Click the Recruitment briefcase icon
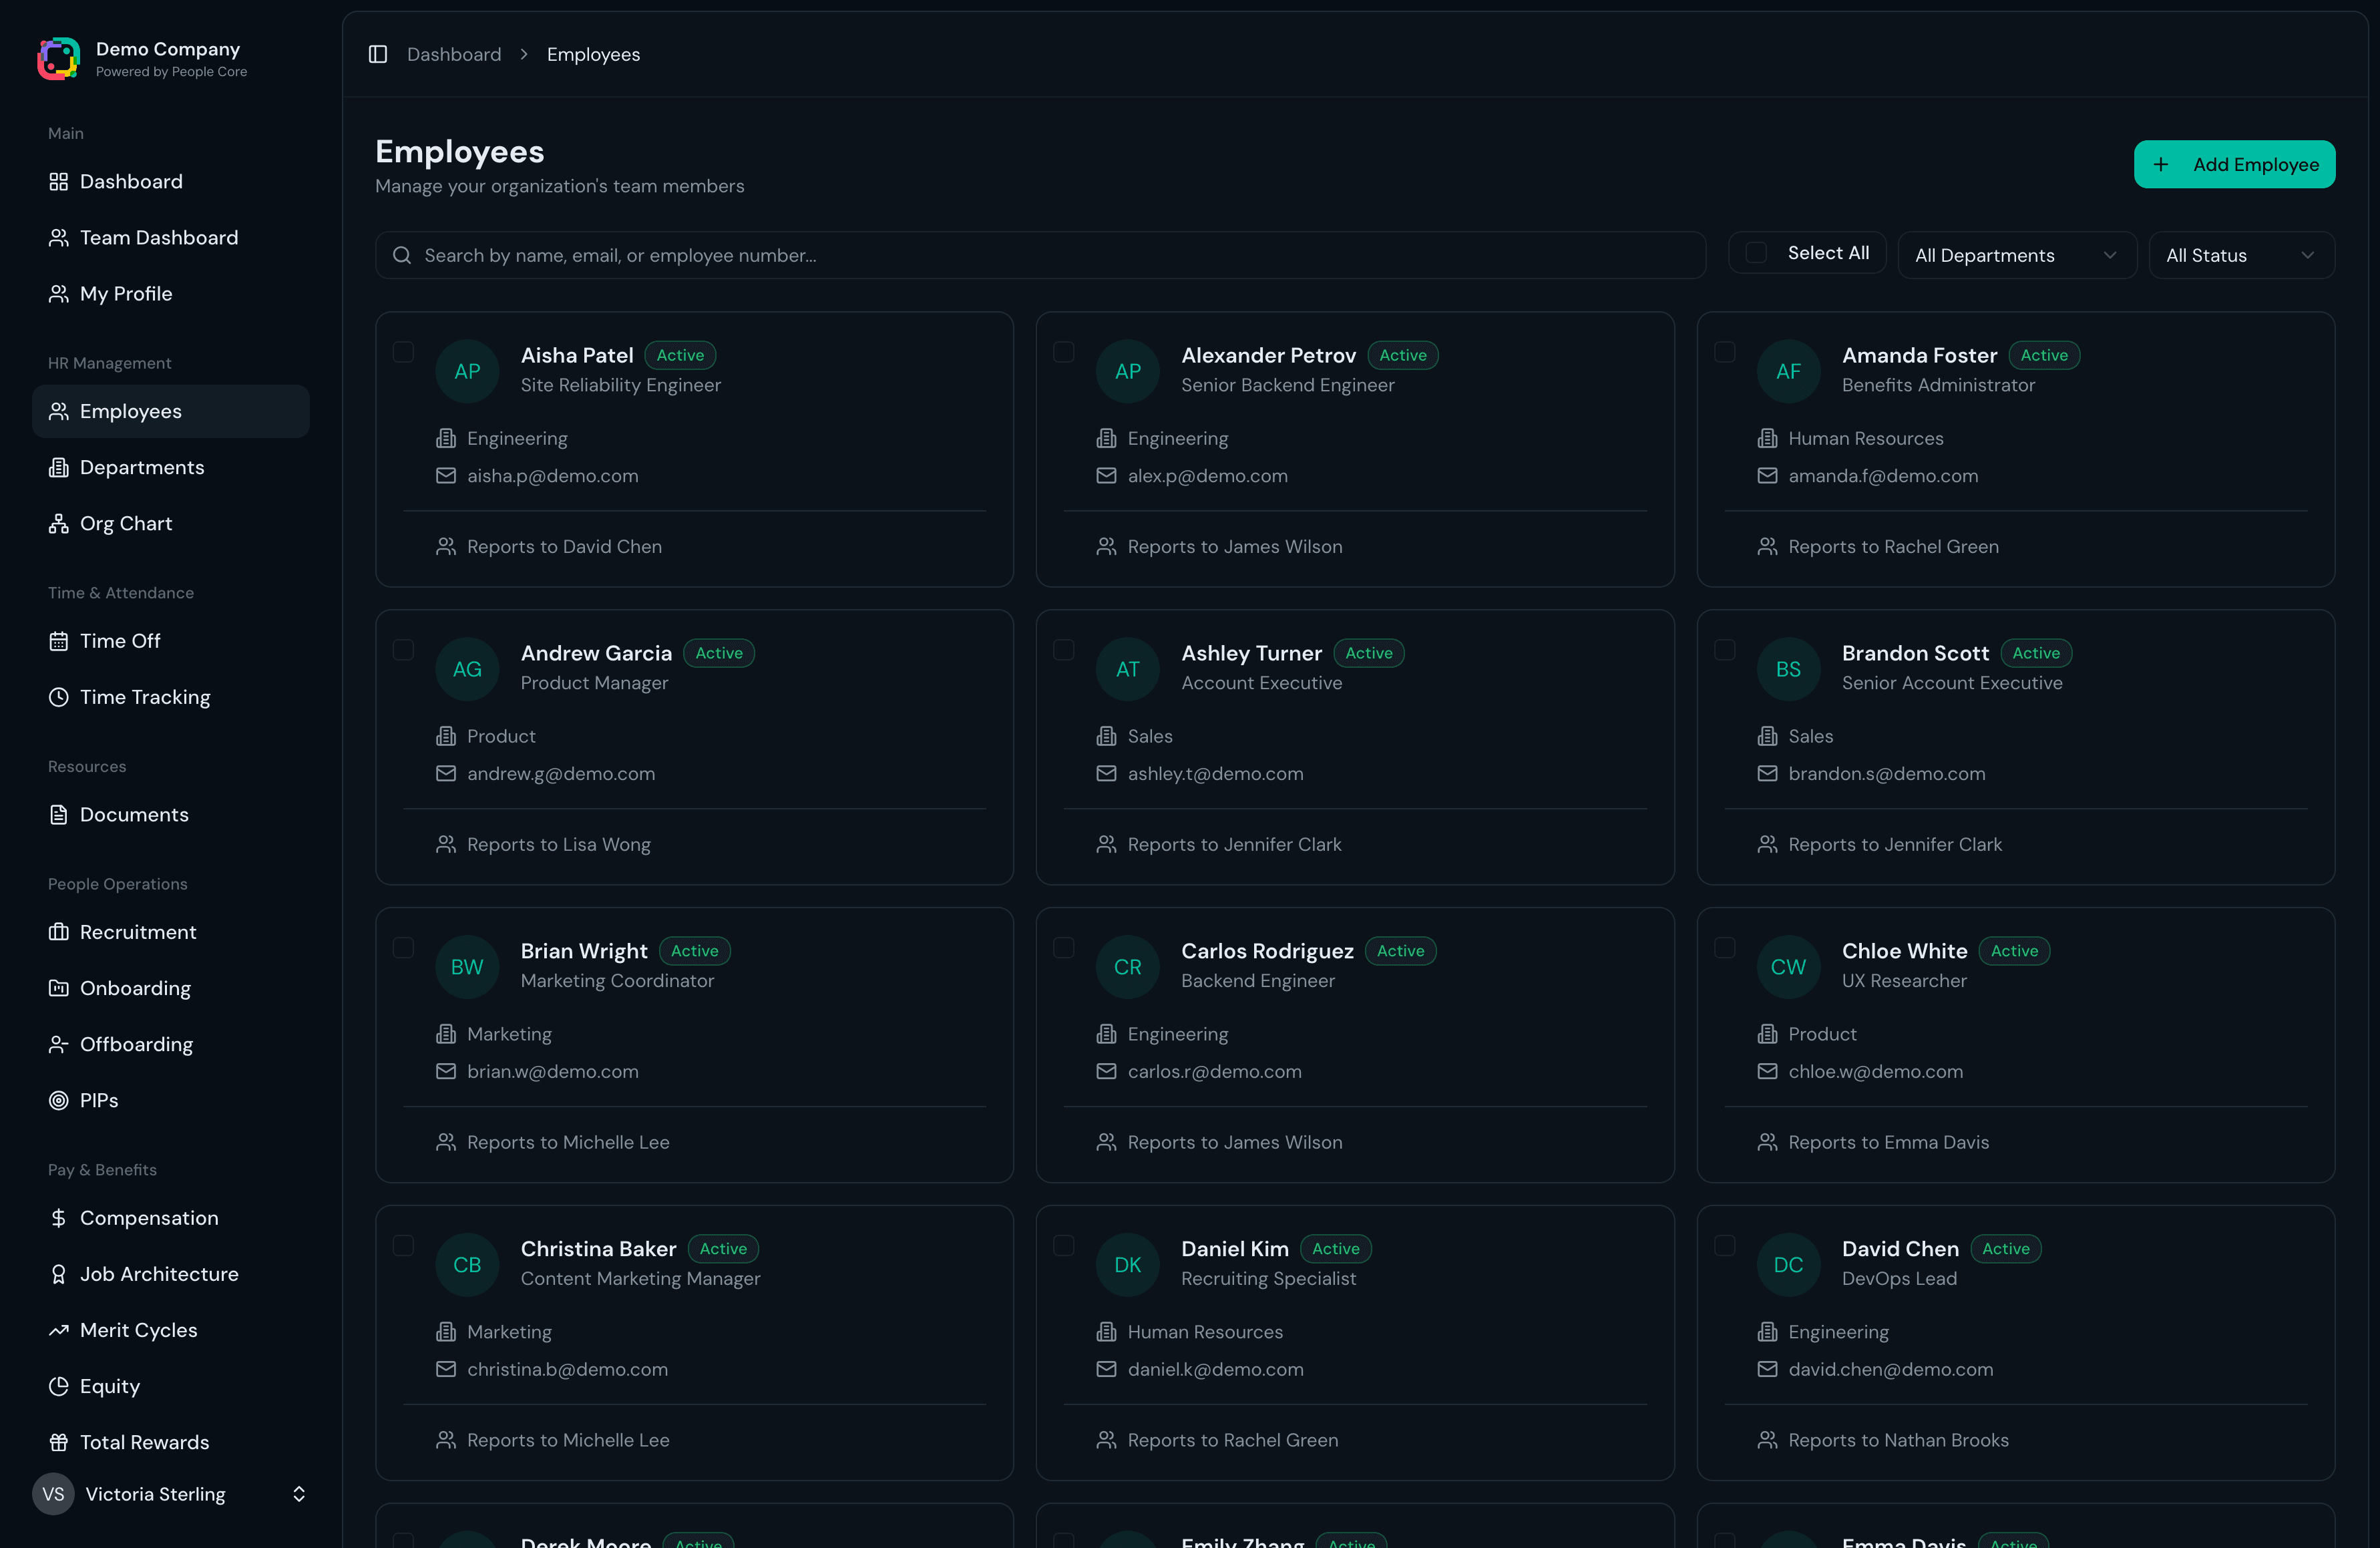This screenshot has height=1548, width=2380. click(x=59, y=932)
